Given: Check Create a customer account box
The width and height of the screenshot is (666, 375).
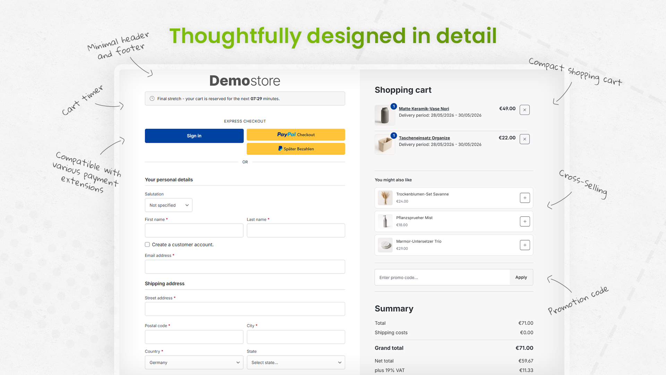Looking at the screenshot, I should coord(147,244).
